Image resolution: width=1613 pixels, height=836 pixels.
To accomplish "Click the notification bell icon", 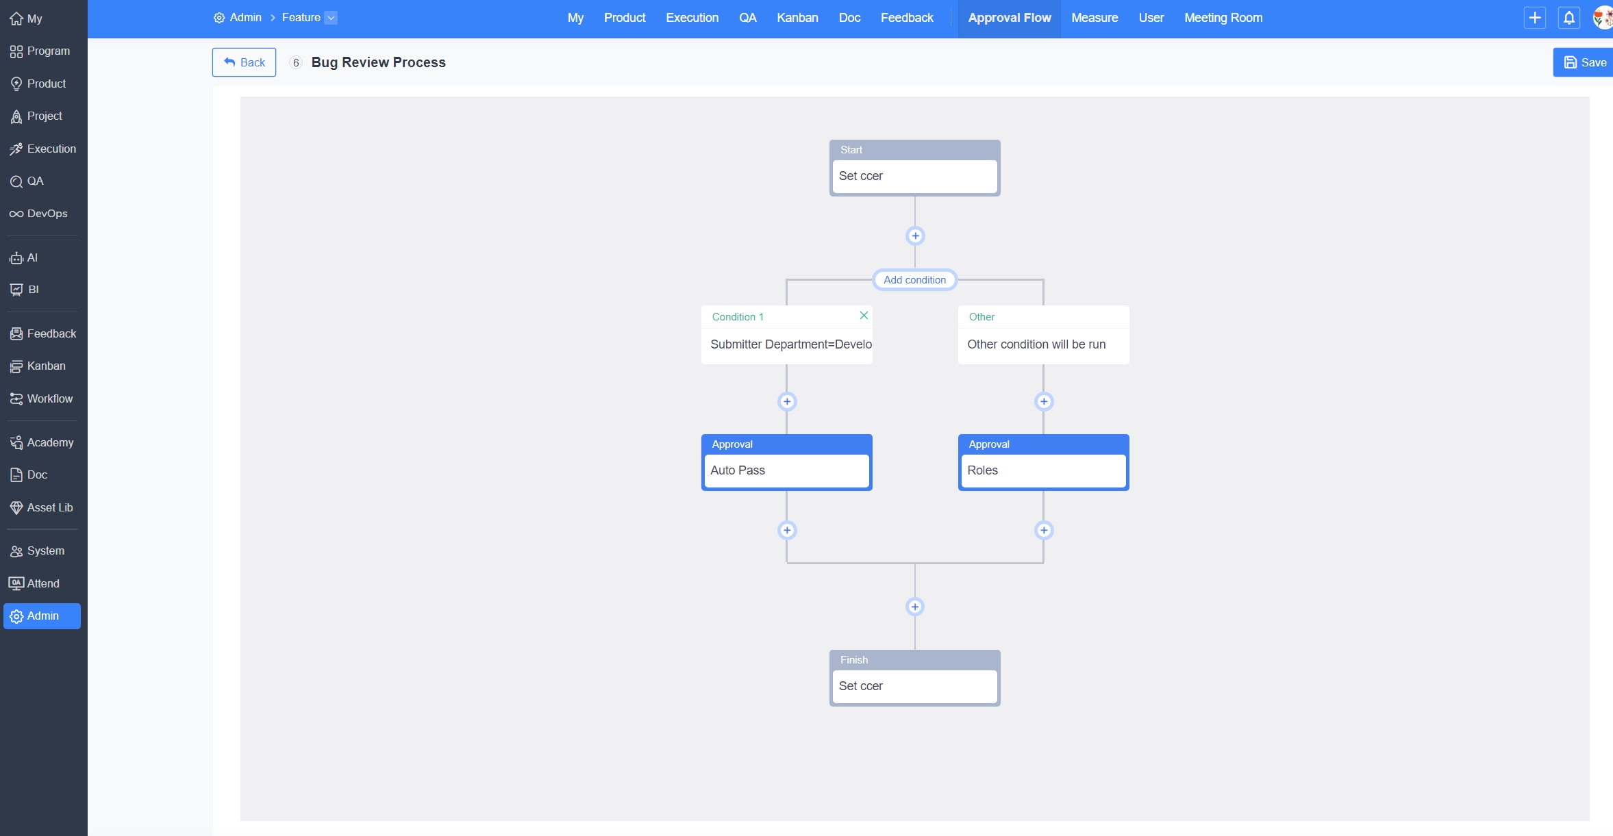I will tap(1568, 18).
